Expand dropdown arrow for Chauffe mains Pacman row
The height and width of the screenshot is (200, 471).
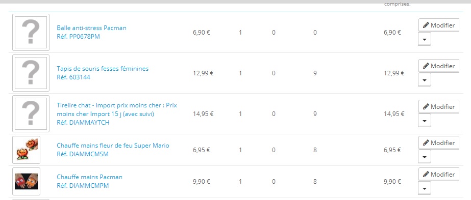tap(425, 188)
